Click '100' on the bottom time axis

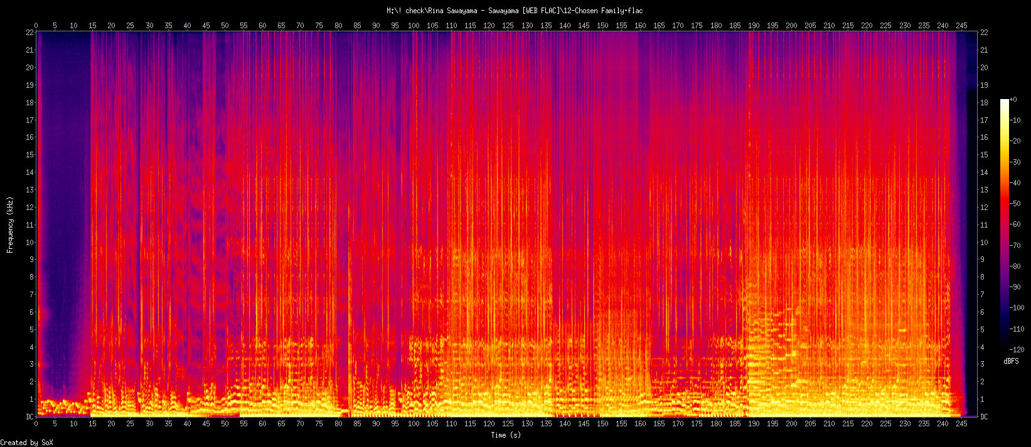(414, 424)
